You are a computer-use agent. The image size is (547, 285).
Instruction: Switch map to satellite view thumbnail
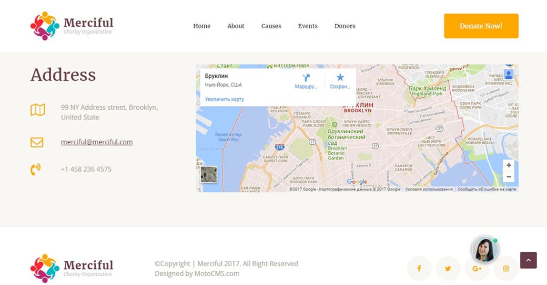pos(209,174)
